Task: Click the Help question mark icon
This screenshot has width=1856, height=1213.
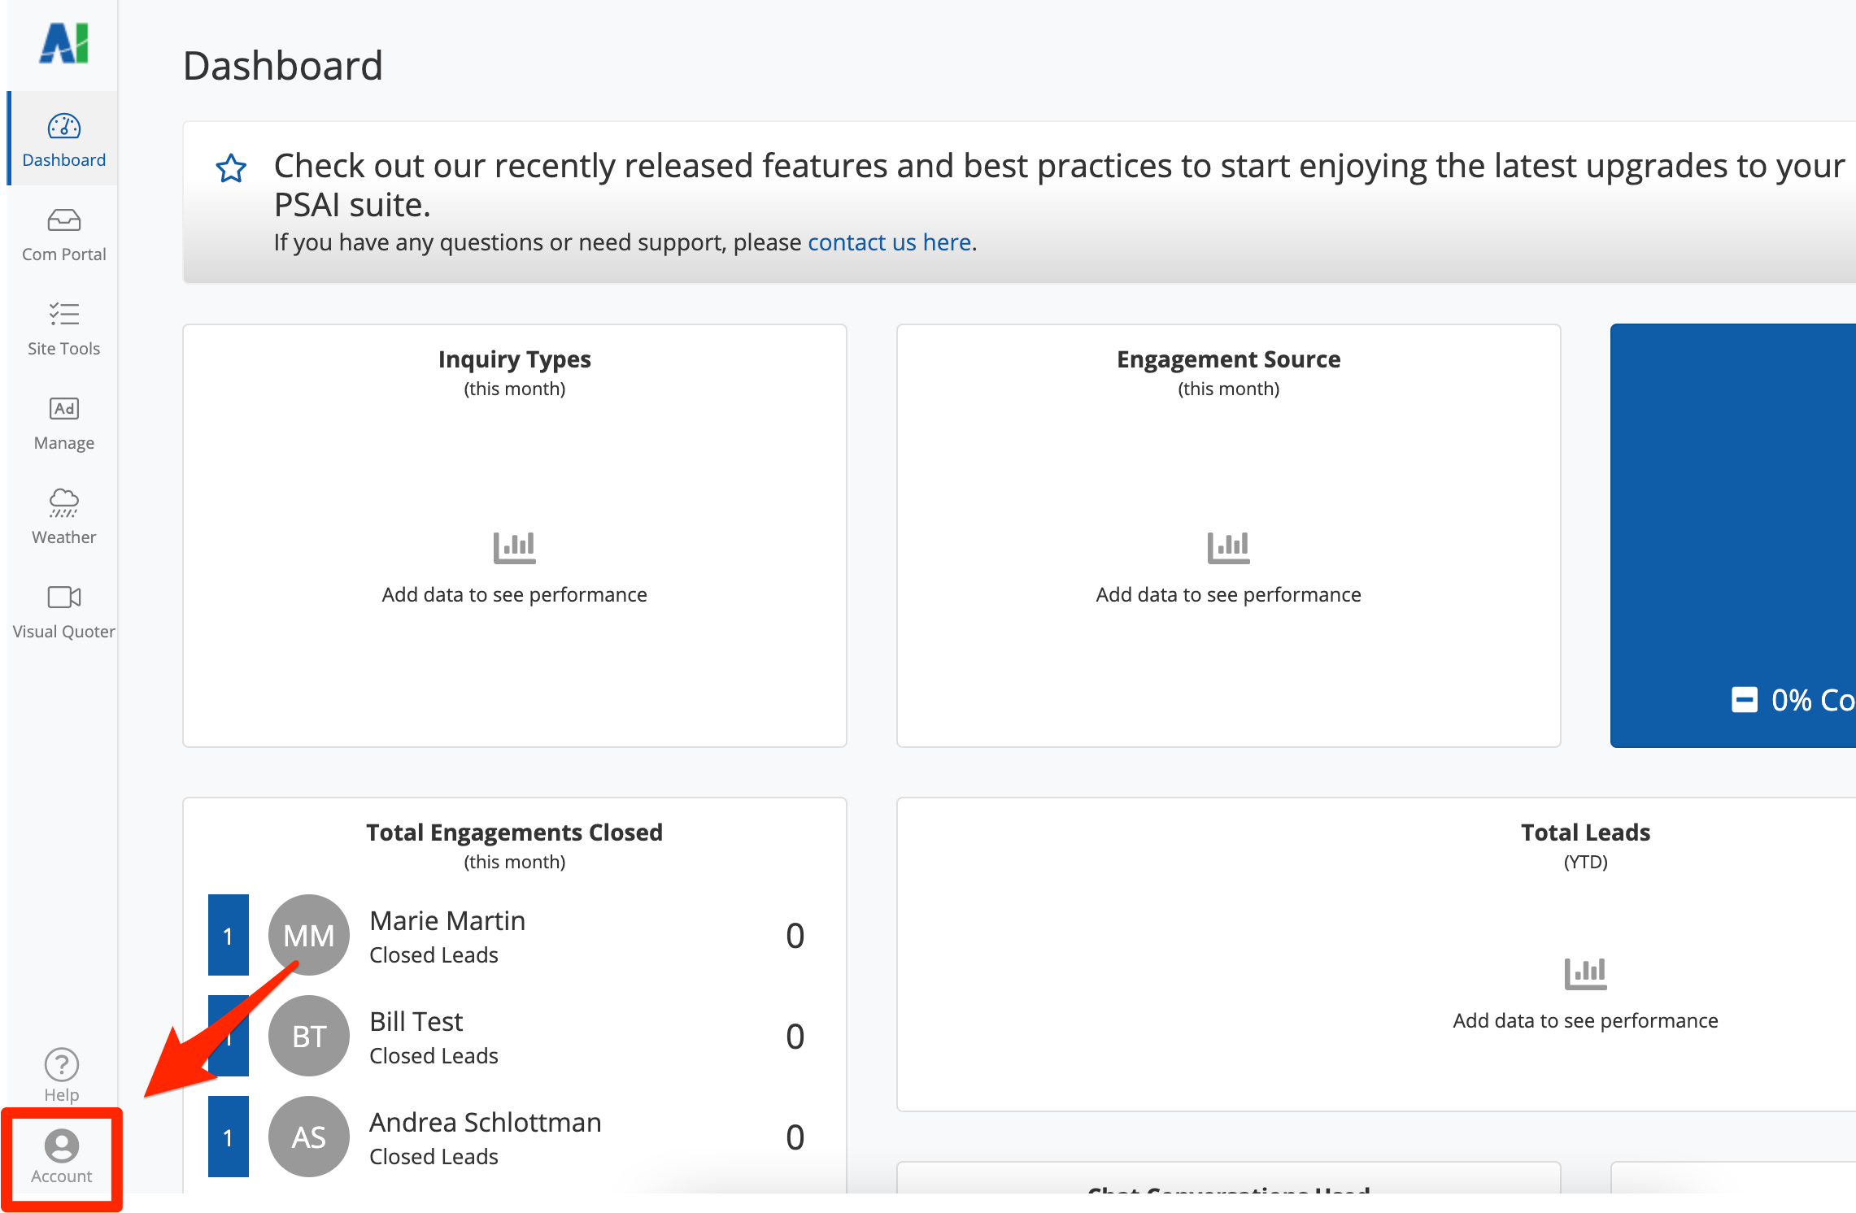Action: coord(62,1064)
